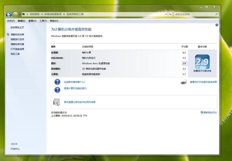Select the processor subscore 6.1

(184, 53)
